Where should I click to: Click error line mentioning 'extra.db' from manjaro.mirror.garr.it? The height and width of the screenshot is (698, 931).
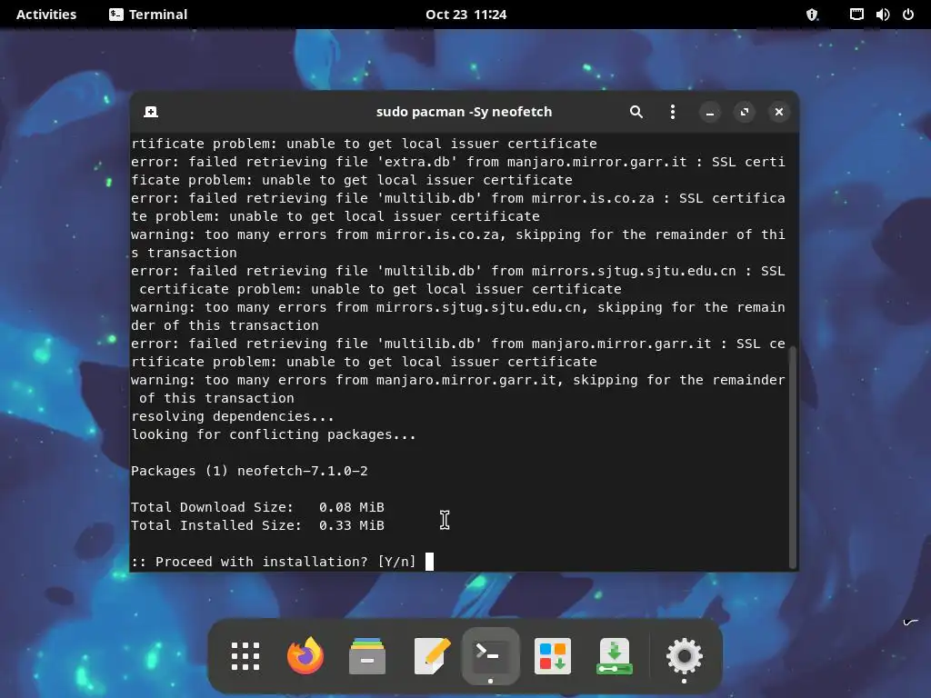click(x=458, y=170)
